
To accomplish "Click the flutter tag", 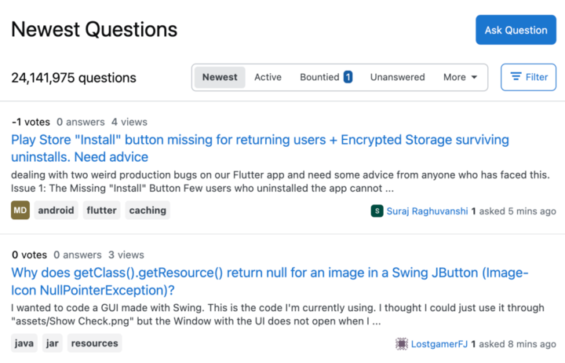I will click(x=101, y=211).
